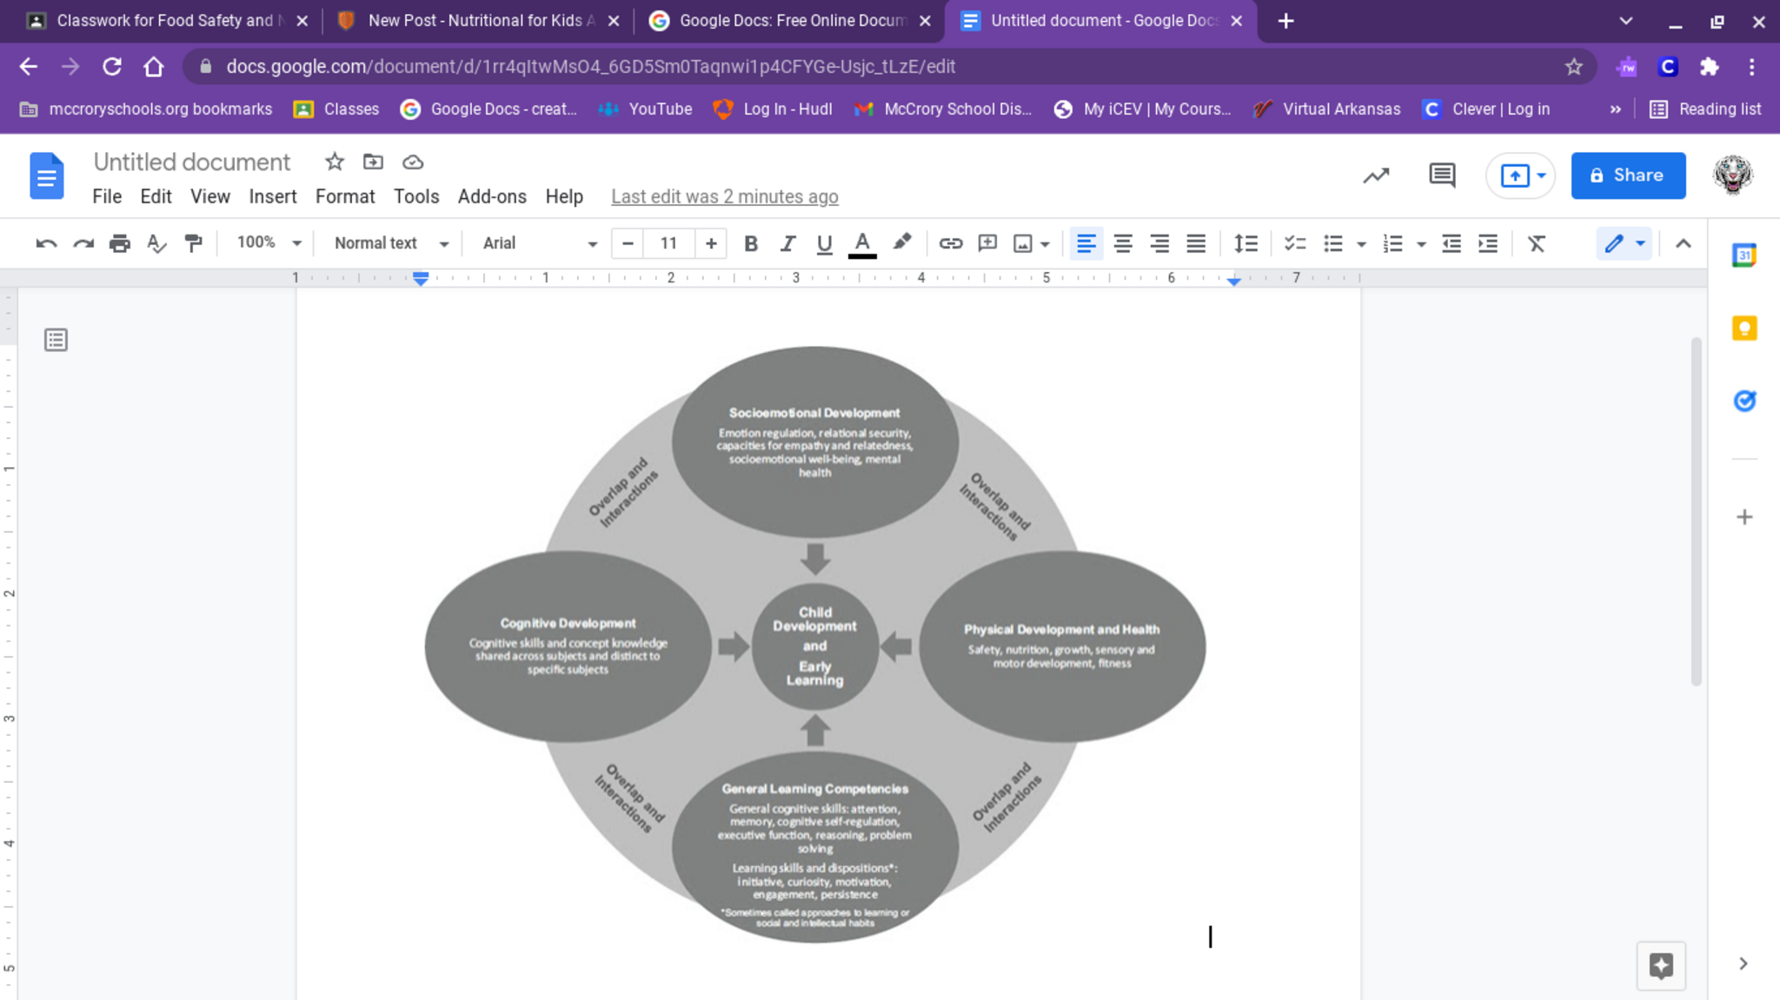The height and width of the screenshot is (1000, 1780).
Task: Toggle bold formatting
Action: pyautogui.click(x=751, y=243)
